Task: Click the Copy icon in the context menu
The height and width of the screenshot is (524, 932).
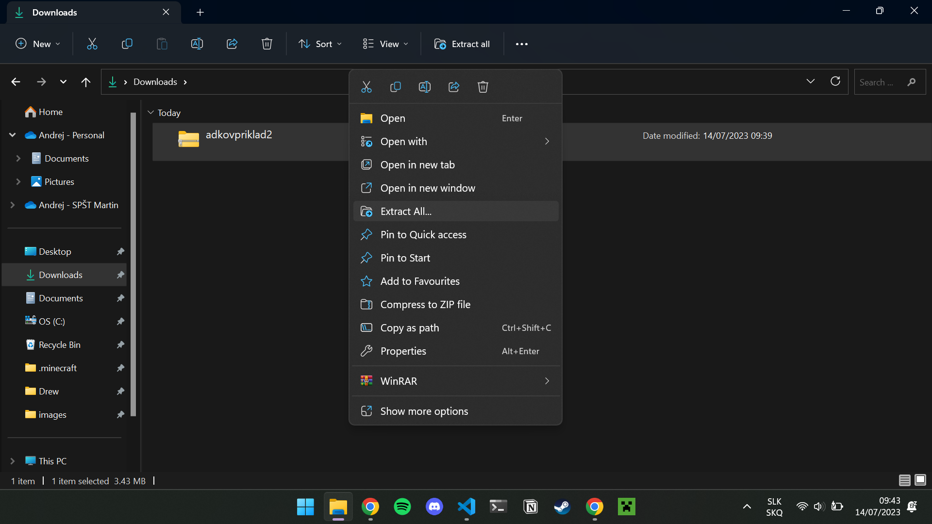Action: (396, 87)
